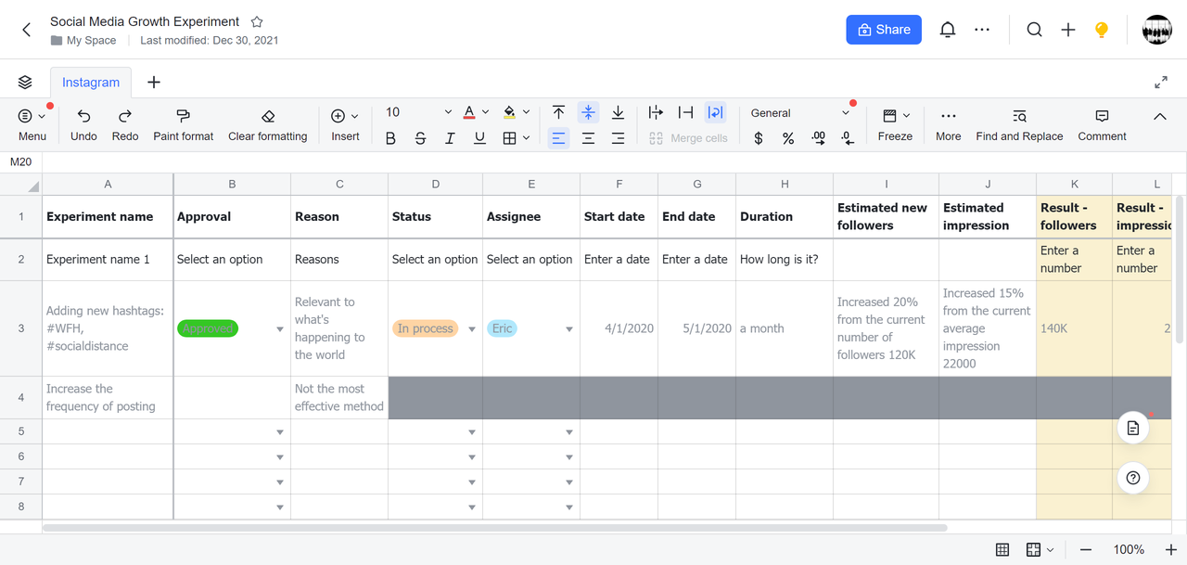1187x565 pixels.
Task: Toggle text wrap in cells
Action: (714, 112)
